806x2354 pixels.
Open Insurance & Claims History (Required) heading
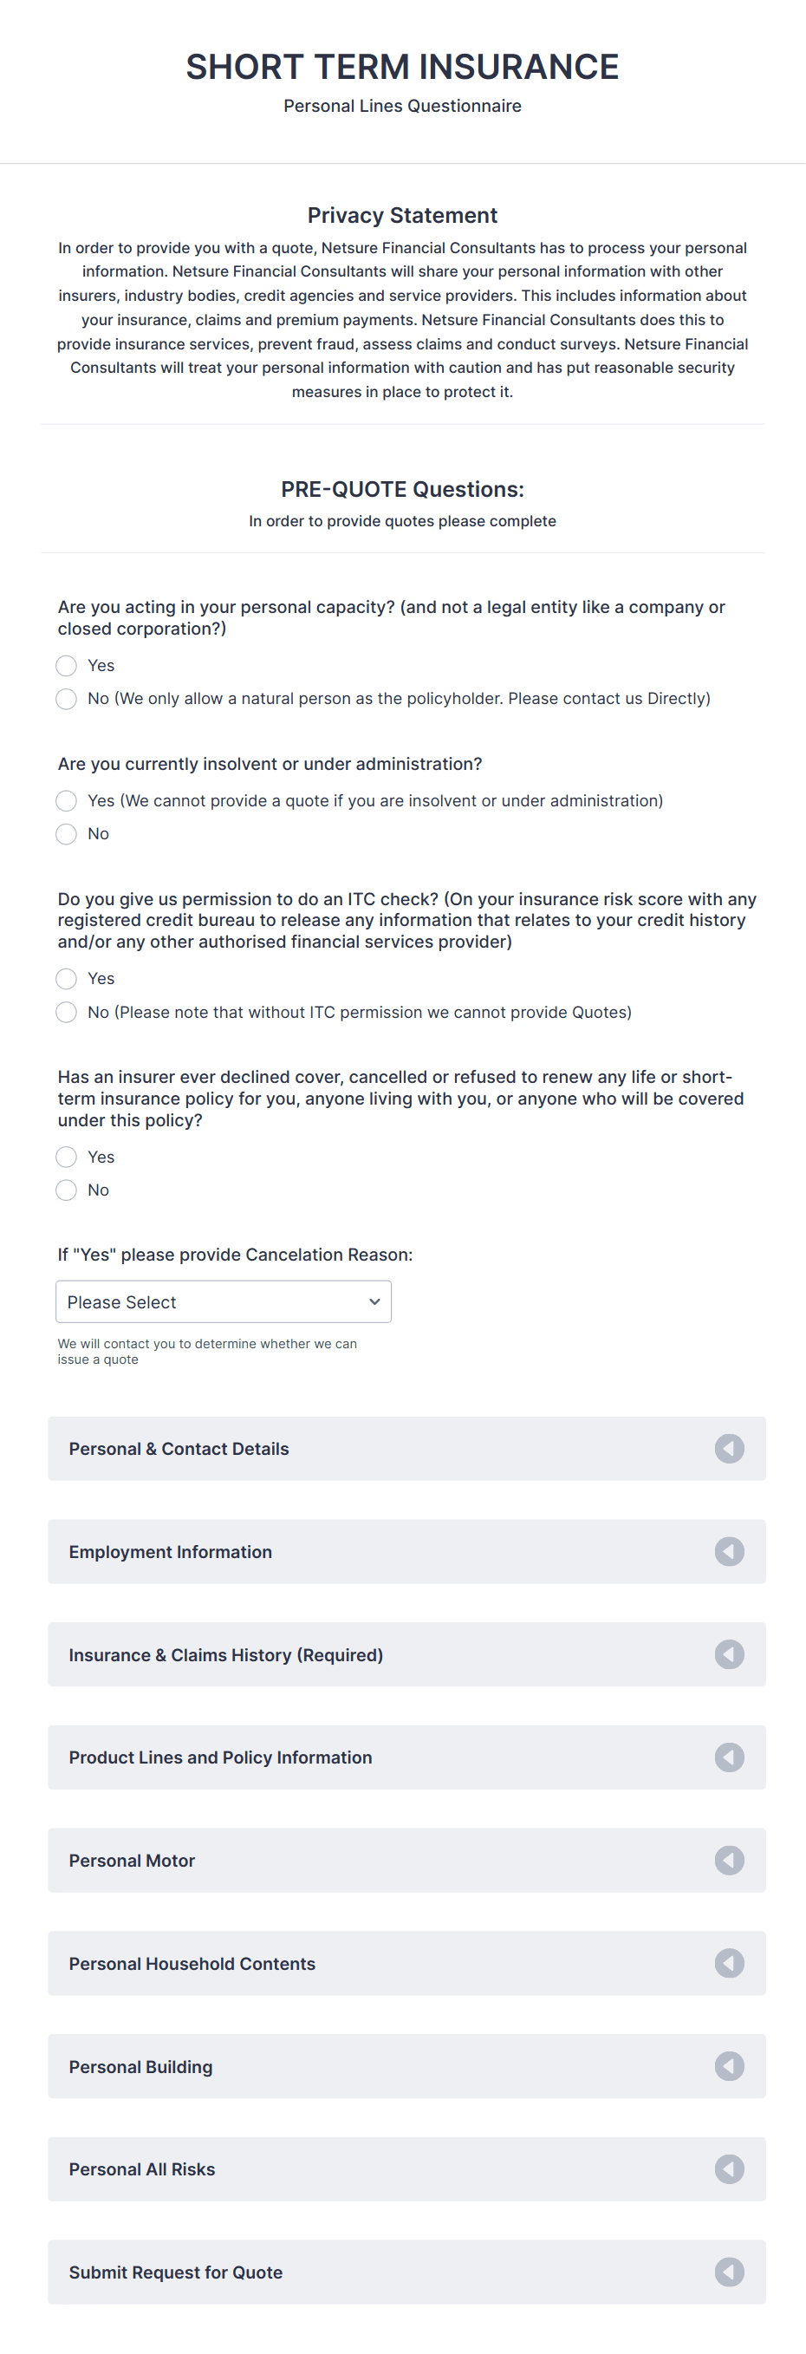point(225,1655)
